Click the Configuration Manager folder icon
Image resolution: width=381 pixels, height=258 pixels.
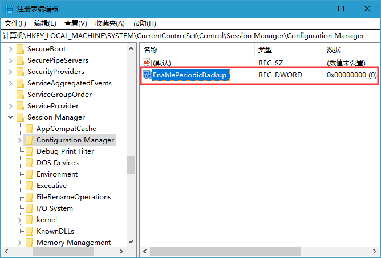30,140
